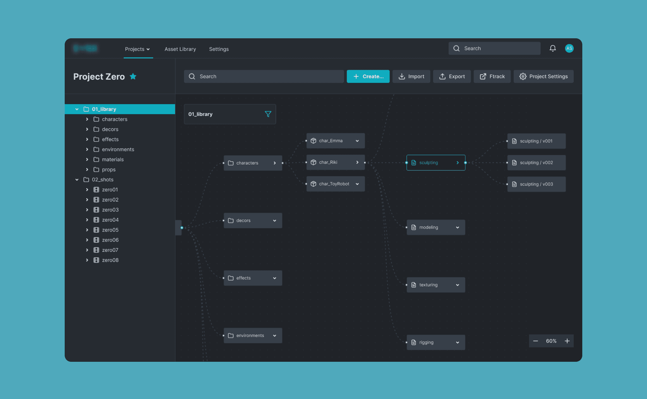Open the Projects dropdown menu
The image size is (647, 399).
point(137,49)
